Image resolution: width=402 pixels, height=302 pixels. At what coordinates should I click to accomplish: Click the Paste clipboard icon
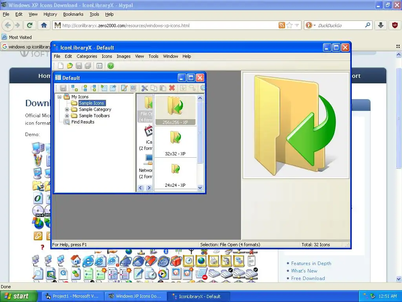click(163, 88)
